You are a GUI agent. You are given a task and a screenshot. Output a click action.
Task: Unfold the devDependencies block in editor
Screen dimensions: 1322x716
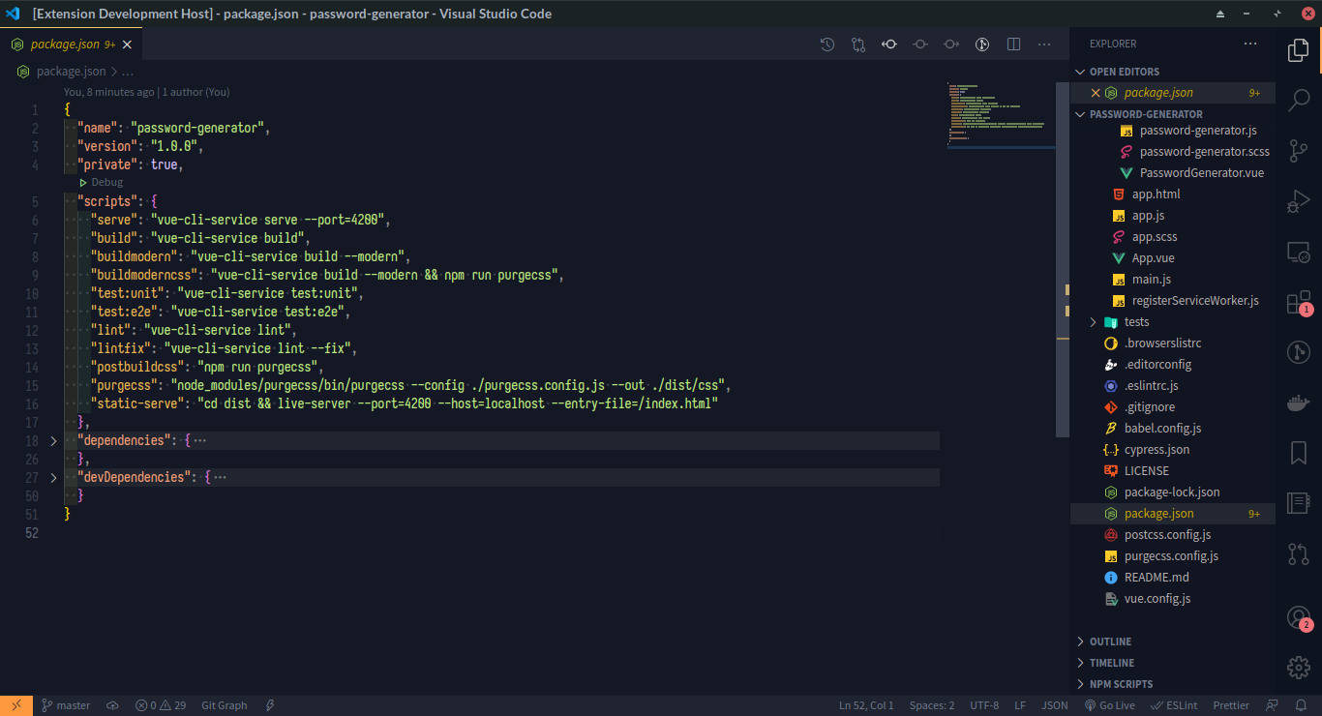(x=54, y=478)
